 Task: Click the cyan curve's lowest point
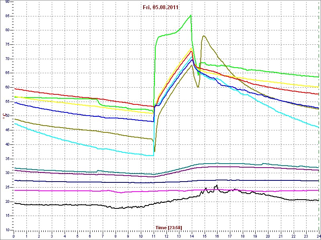(152, 156)
